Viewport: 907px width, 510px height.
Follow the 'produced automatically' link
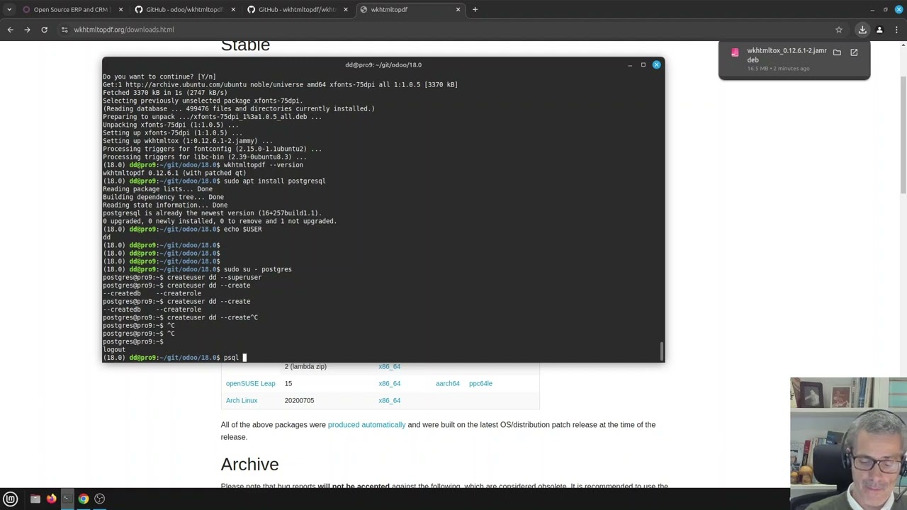pos(366,424)
